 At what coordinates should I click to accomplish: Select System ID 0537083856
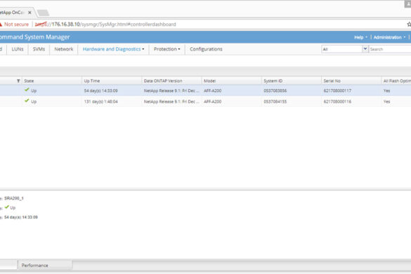coord(275,91)
